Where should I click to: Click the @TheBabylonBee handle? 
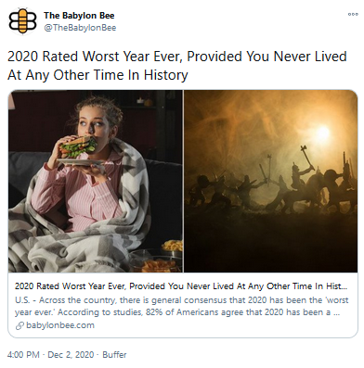pyautogui.click(x=80, y=28)
